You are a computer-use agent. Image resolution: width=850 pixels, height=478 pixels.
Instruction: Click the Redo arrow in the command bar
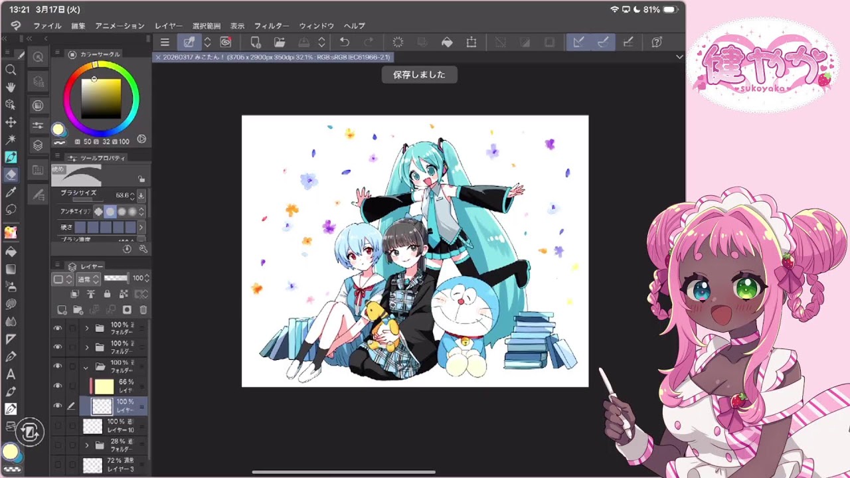(x=369, y=42)
